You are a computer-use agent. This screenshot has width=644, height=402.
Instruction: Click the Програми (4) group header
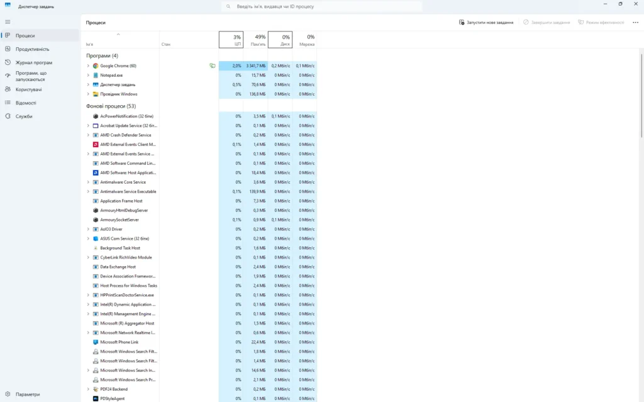pyautogui.click(x=102, y=55)
